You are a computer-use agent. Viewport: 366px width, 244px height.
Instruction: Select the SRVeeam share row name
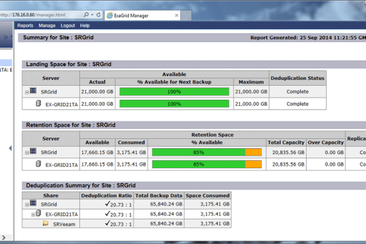[64, 225]
